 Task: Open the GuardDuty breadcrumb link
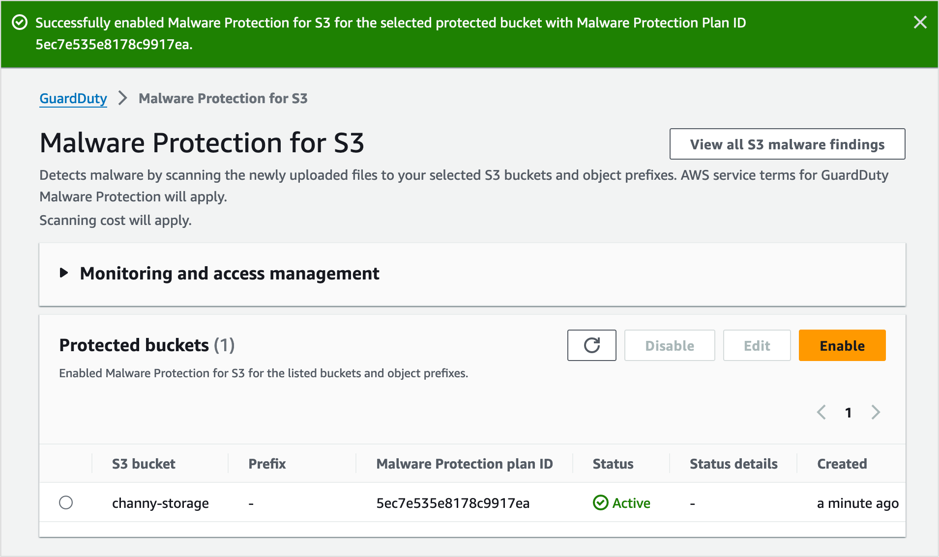(x=73, y=98)
